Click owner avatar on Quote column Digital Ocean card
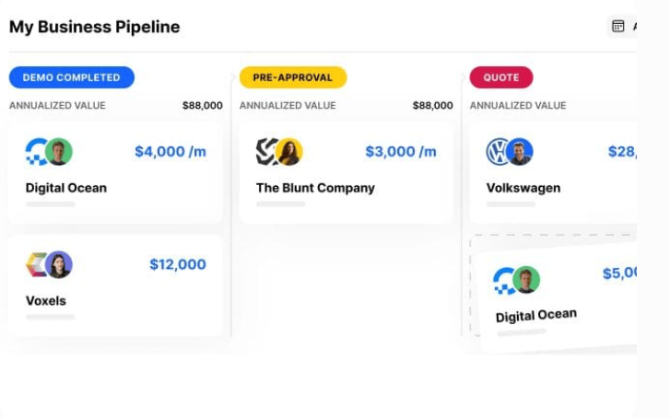The height and width of the screenshot is (418, 670). pos(526,280)
